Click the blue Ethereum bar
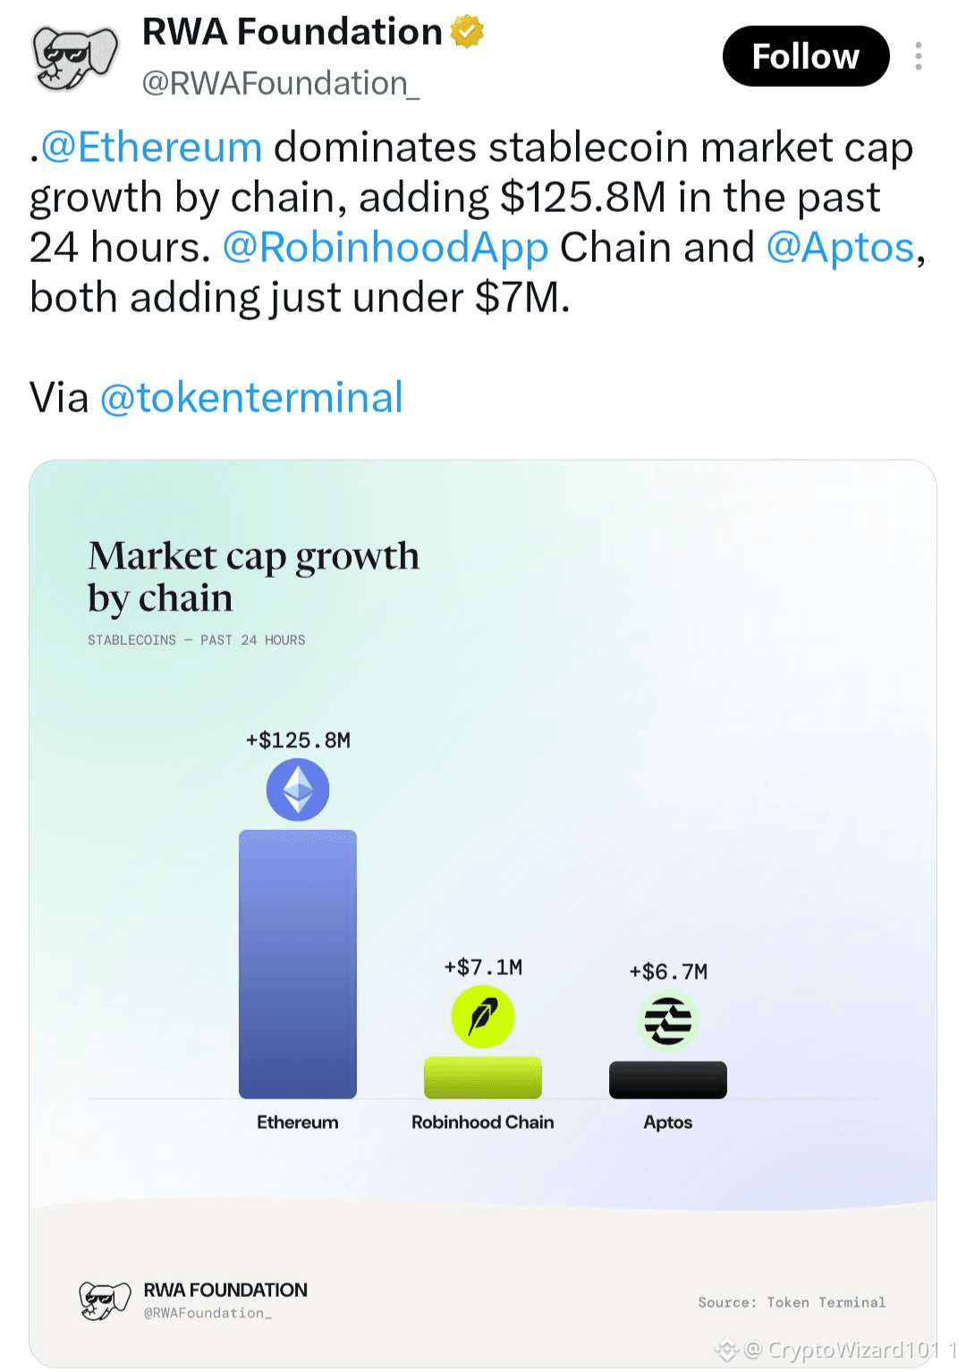 [298, 964]
